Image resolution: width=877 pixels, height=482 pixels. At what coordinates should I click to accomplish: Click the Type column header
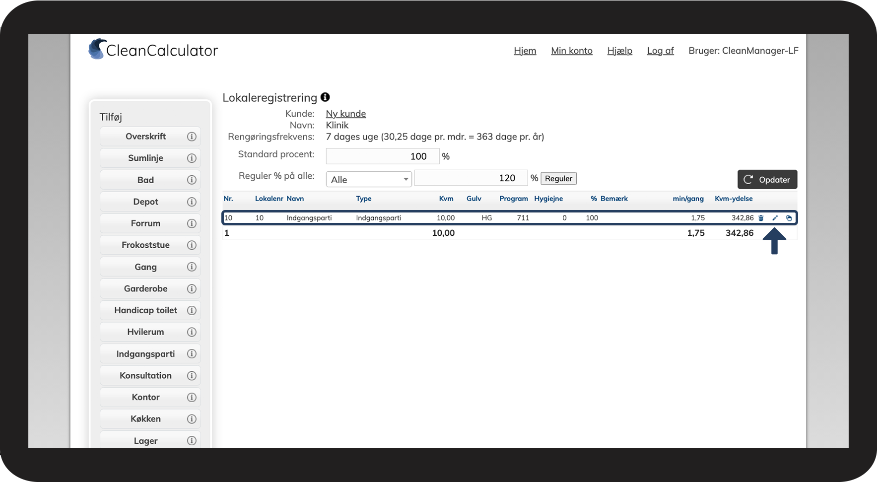tap(364, 199)
